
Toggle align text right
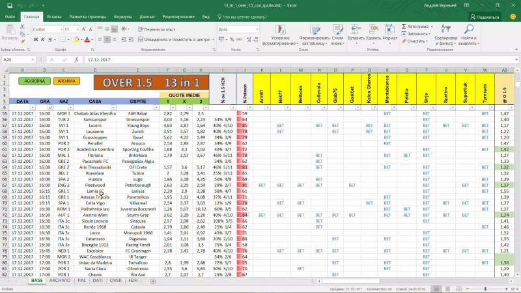[115, 40]
